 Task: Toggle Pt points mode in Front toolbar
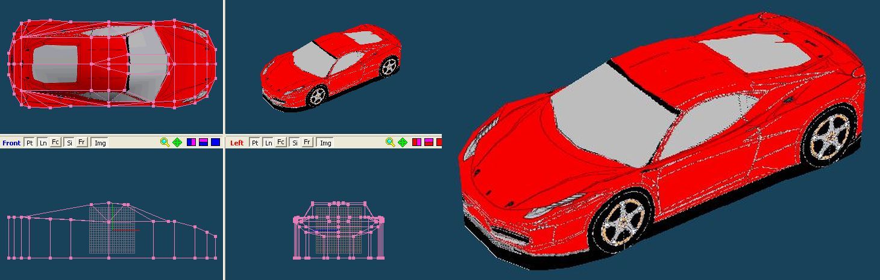pyautogui.click(x=30, y=142)
